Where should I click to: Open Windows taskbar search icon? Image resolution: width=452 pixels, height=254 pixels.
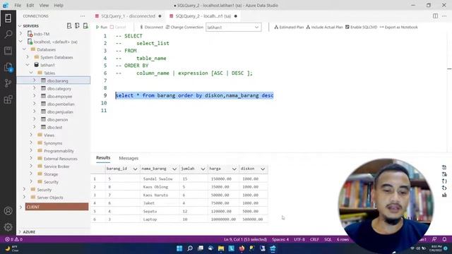pyautogui.click(x=190, y=248)
